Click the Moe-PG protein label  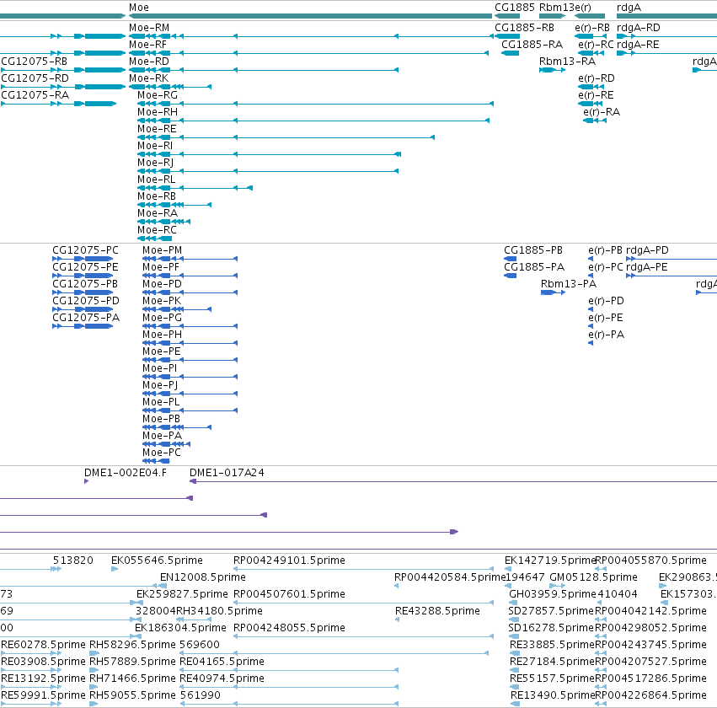pyautogui.click(x=163, y=318)
